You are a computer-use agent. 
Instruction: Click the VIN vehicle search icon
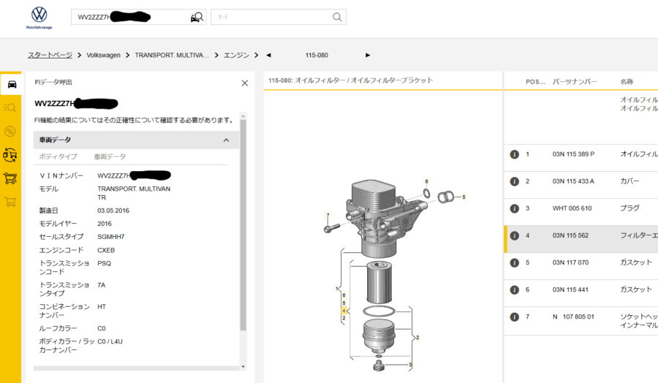[197, 18]
